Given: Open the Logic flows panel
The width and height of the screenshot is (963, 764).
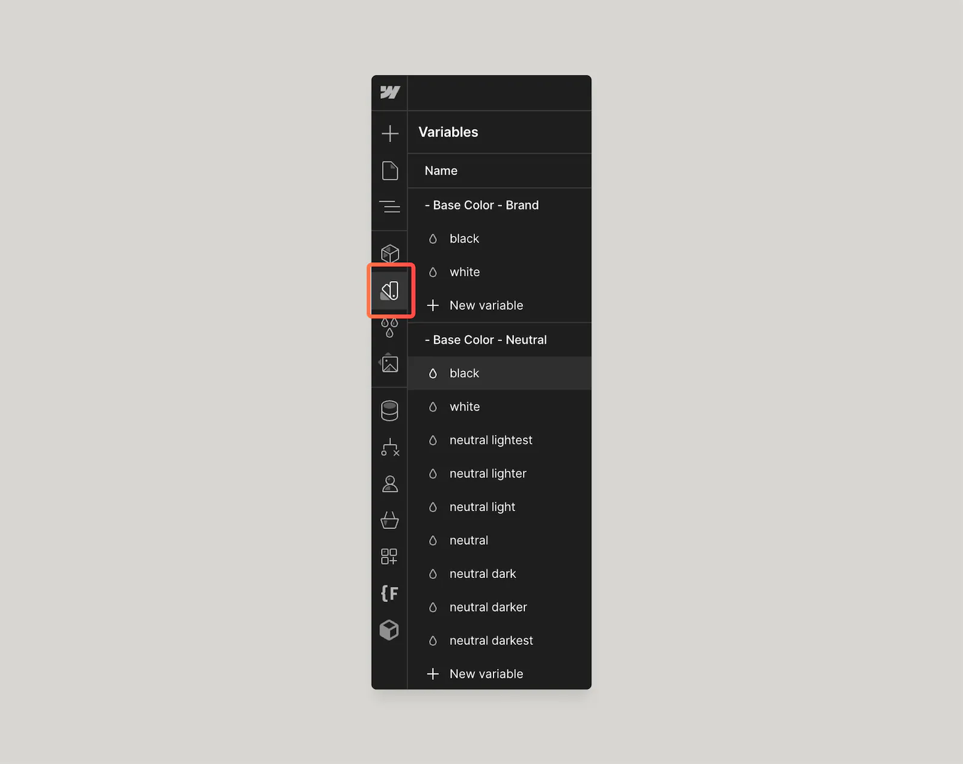Looking at the screenshot, I should point(389,447).
